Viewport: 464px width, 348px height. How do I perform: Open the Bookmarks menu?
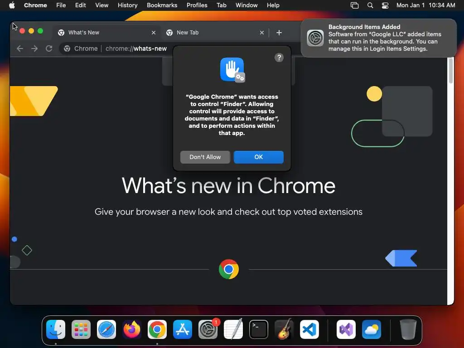[162, 5]
